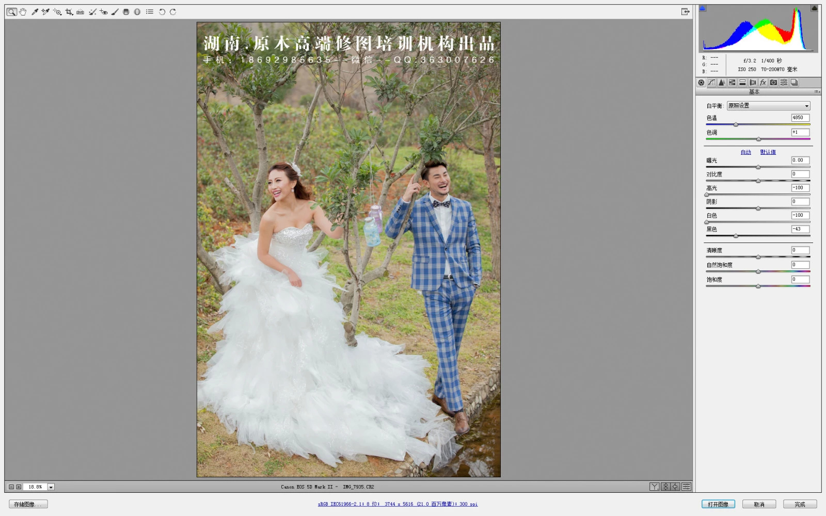Open the Basic (基本) panel tab
This screenshot has width=826, height=516.
click(x=701, y=83)
